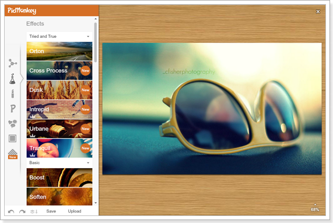Click the Effects panel heading

35,23
